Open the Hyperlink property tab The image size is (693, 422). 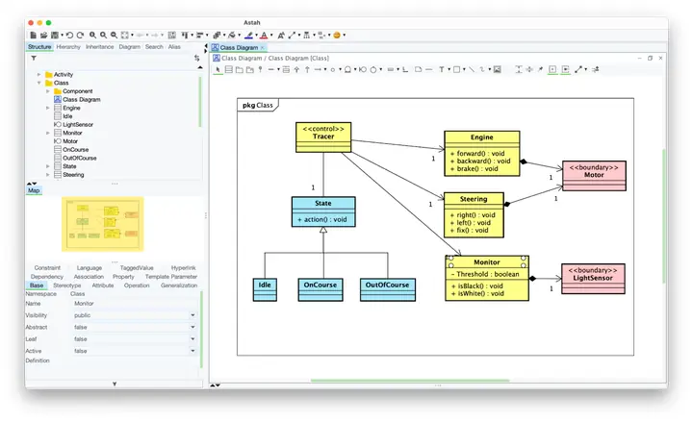(184, 268)
